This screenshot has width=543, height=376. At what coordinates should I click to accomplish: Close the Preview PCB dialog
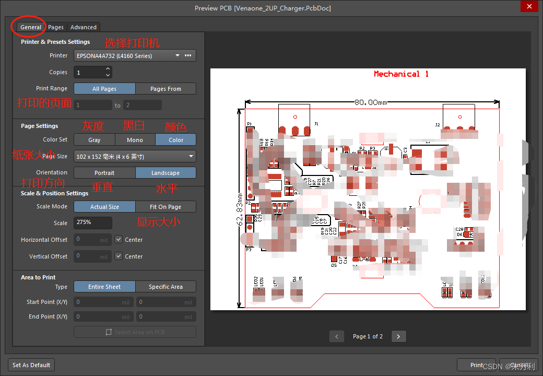point(528,7)
